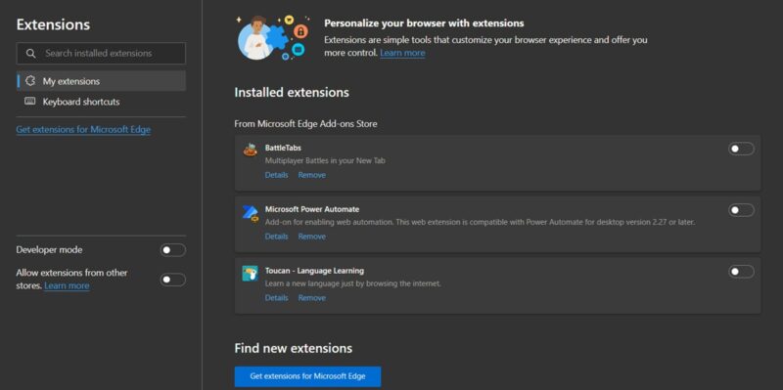This screenshot has height=390, width=783.
Task: Toggle Developer mode on
Action: click(x=173, y=250)
